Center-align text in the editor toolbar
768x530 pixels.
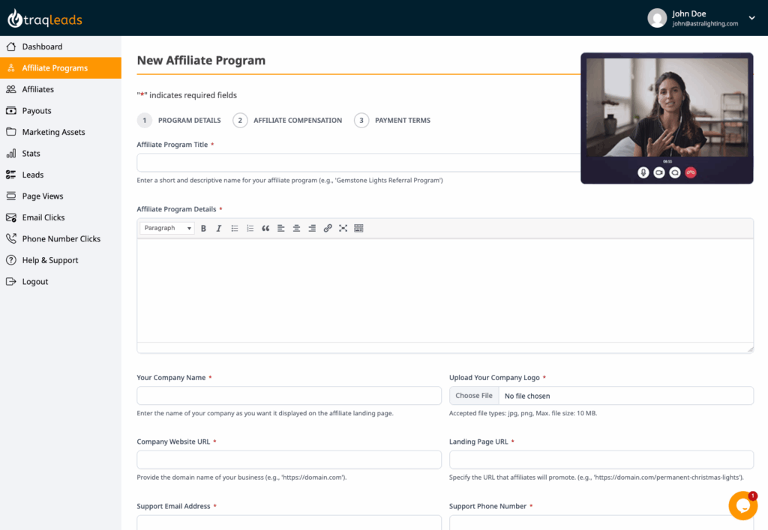point(297,228)
